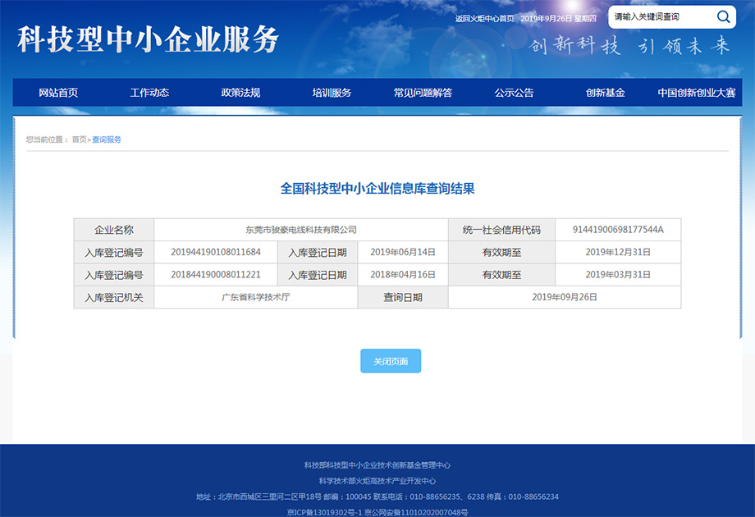The width and height of the screenshot is (755, 517).
Task: Click the 首页 breadcrumb link
Action: point(80,138)
